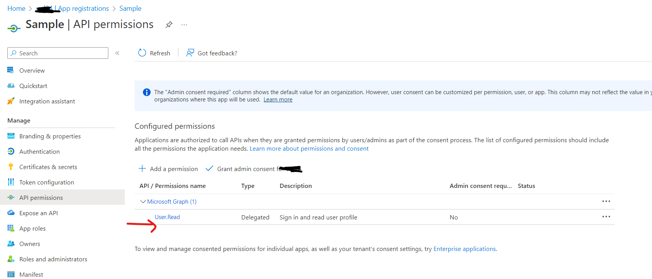Open Learn more about permissions and consent

tap(309, 148)
